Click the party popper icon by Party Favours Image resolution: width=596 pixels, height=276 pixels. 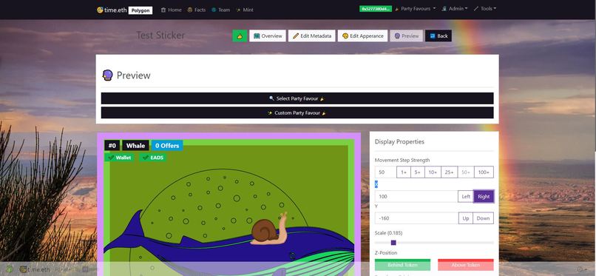tap(397, 9)
